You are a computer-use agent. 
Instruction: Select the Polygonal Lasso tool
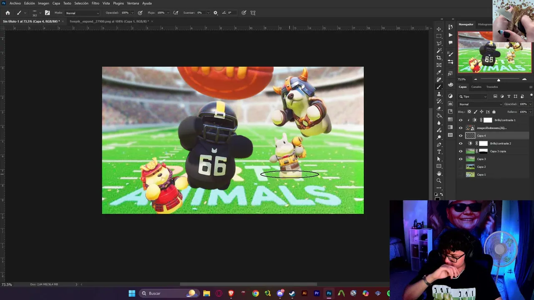coord(439,43)
